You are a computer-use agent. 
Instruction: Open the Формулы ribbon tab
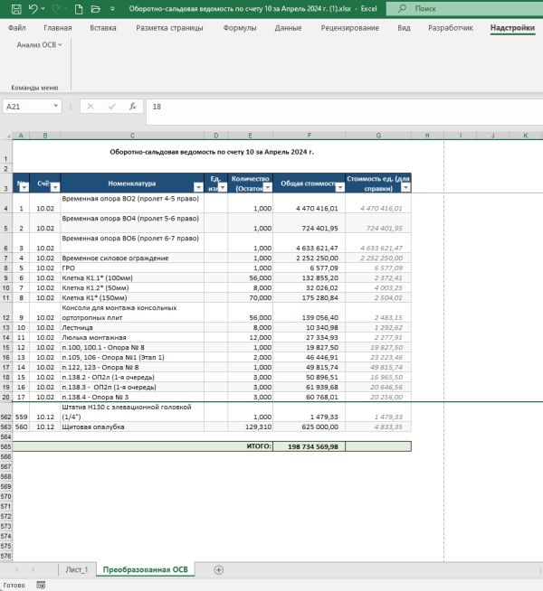[x=239, y=28]
